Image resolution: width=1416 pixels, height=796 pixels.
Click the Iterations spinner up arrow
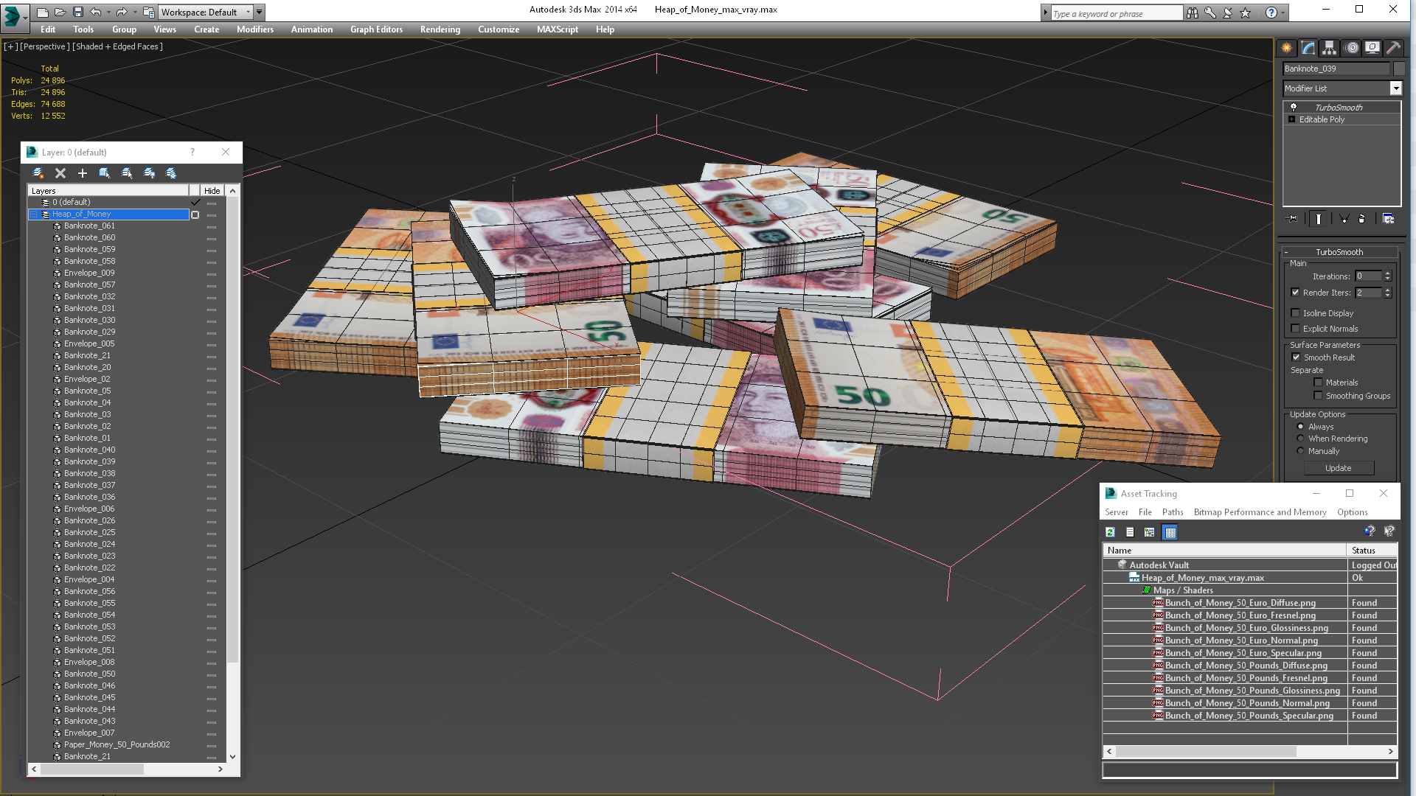[1387, 273]
